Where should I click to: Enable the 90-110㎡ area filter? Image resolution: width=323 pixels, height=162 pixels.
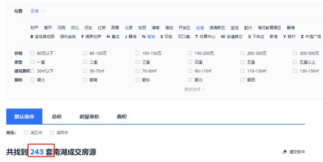pyautogui.click(x=190, y=71)
